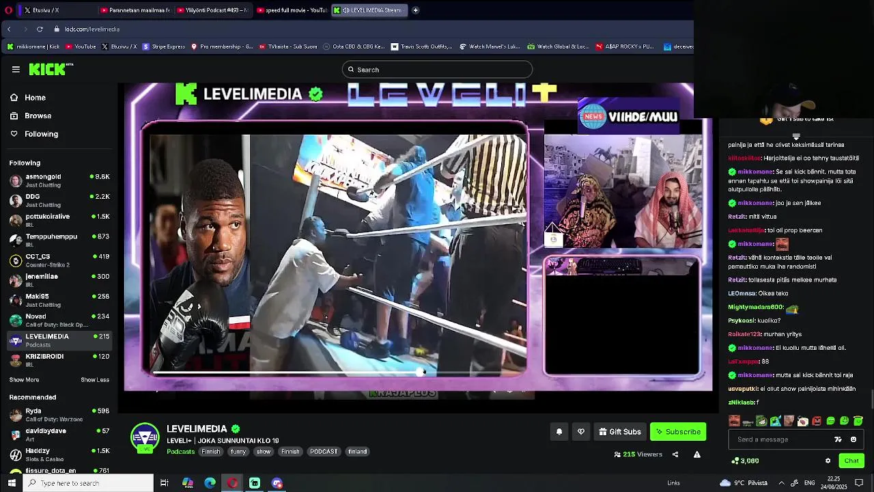Switch to Ylilyönti Podcast tab
The height and width of the screenshot is (492, 874).
coord(214,10)
